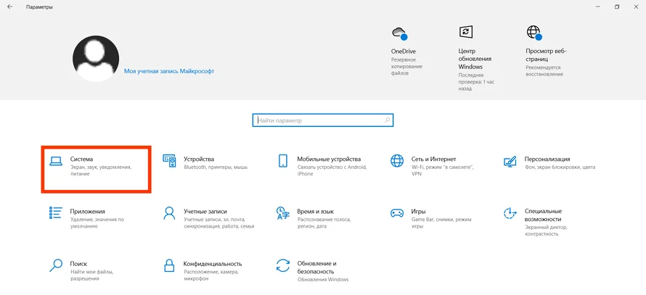Click 'Обновления Windows' description text
Screen dimensions: 646x295
(x=323, y=279)
